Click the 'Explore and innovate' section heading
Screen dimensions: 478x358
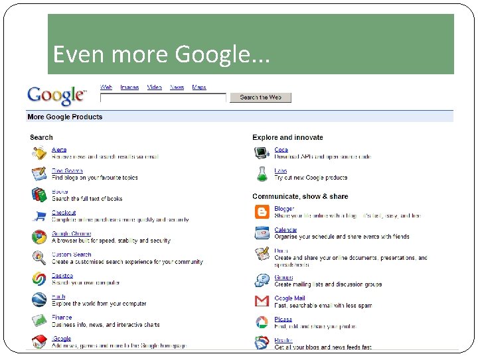pyautogui.click(x=287, y=137)
